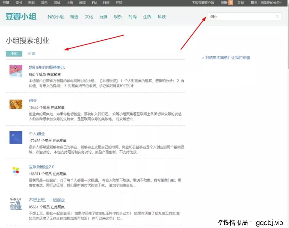Open the 个人创业 group icon

click(15, 137)
